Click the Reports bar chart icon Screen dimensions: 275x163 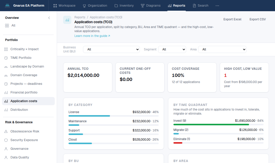pyautogui.click(x=170, y=6)
